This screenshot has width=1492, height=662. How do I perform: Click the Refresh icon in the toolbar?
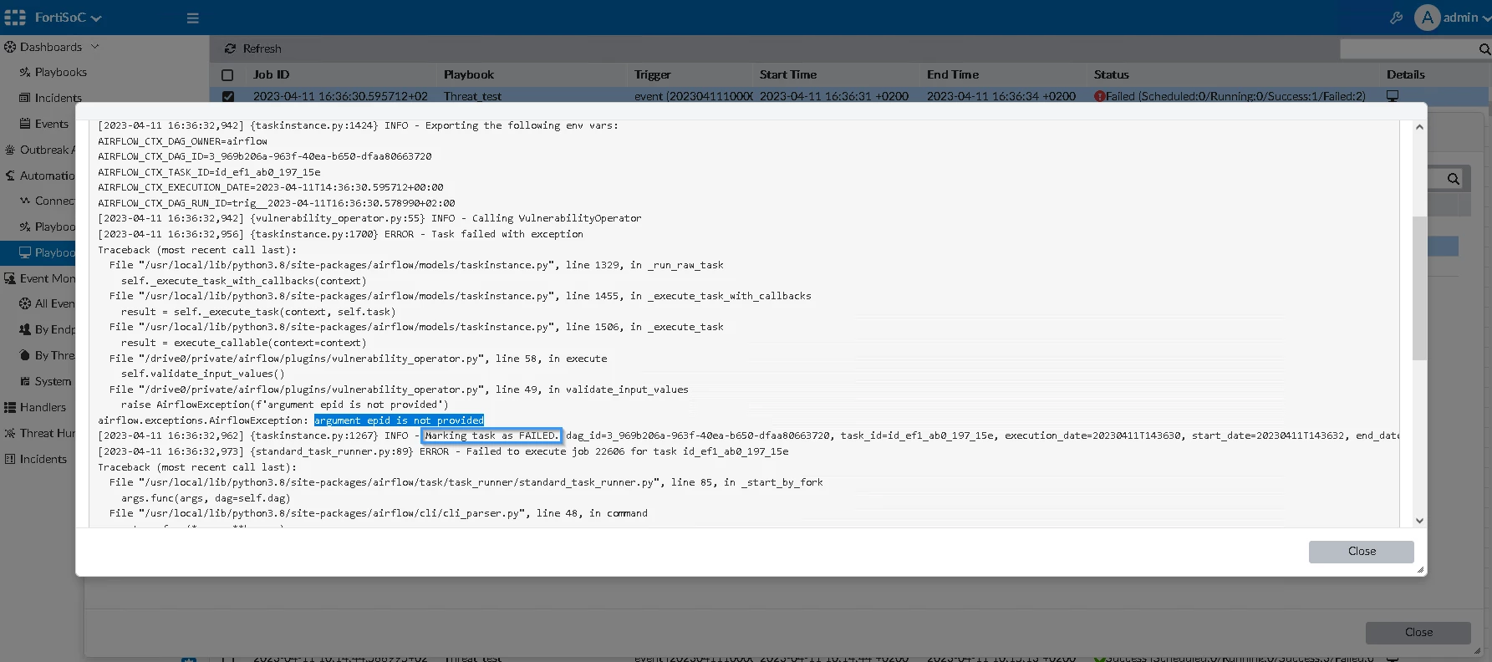(230, 48)
